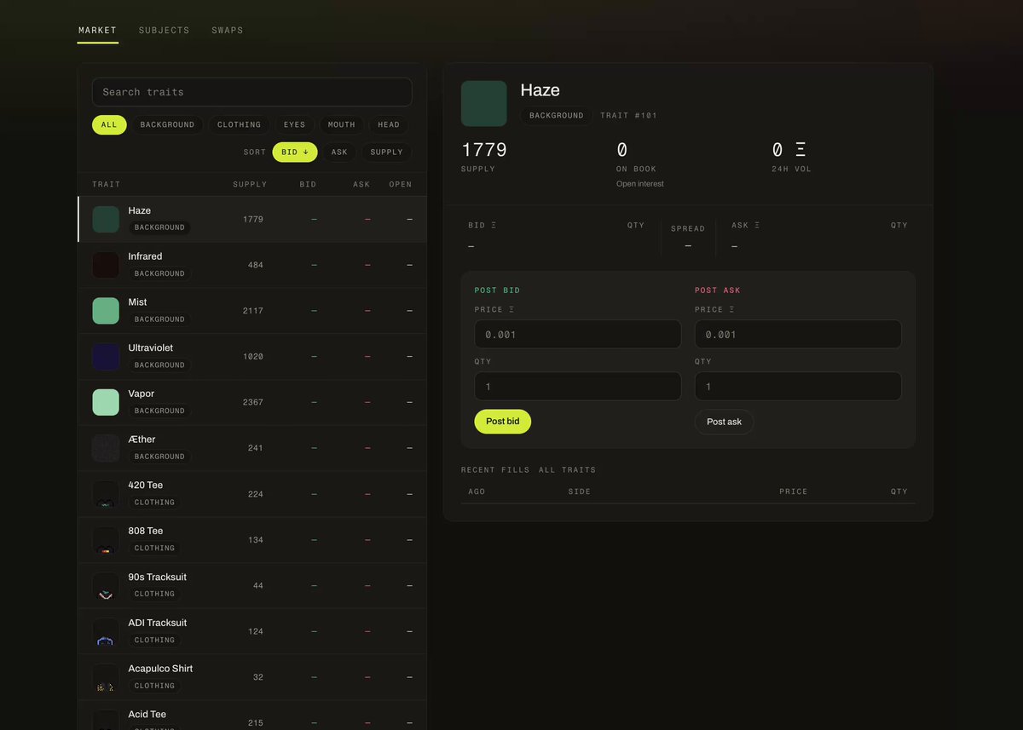Choose the Infrared background swatch
The width and height of the screenshot is (1023, 730).
(106, 265)
